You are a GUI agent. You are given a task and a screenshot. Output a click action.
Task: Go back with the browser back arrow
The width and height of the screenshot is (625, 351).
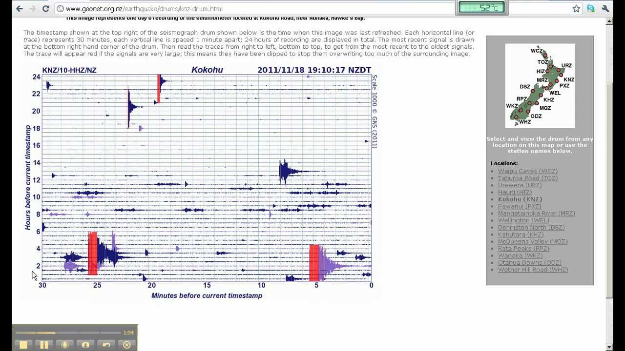(x=19, y=8)
